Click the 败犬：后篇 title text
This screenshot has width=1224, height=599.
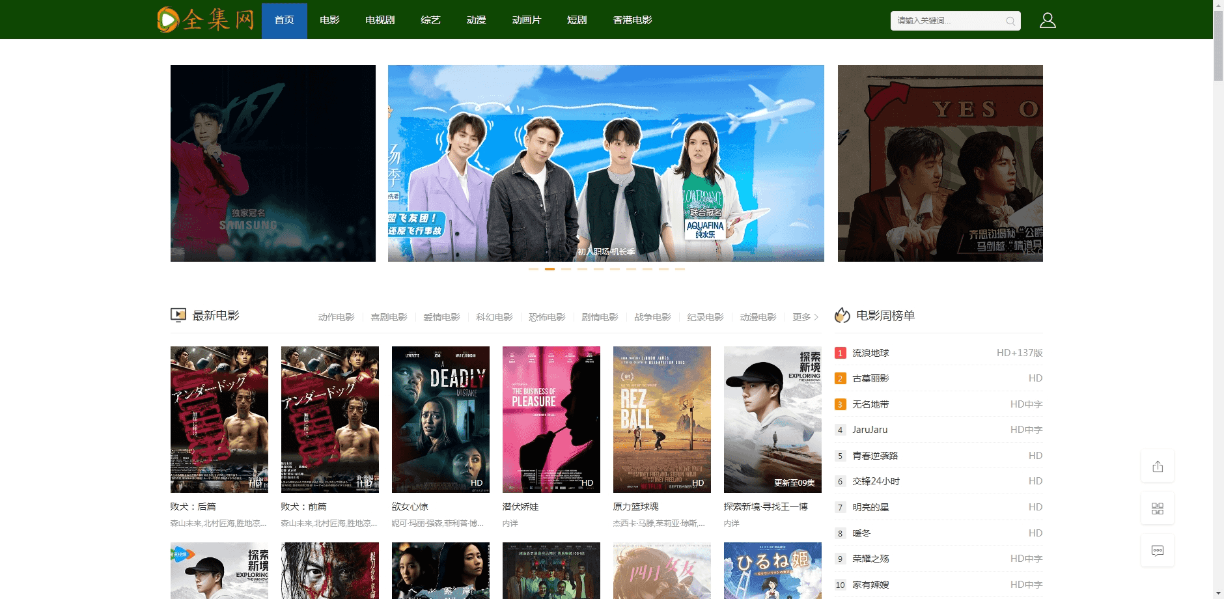pos(193,507)
